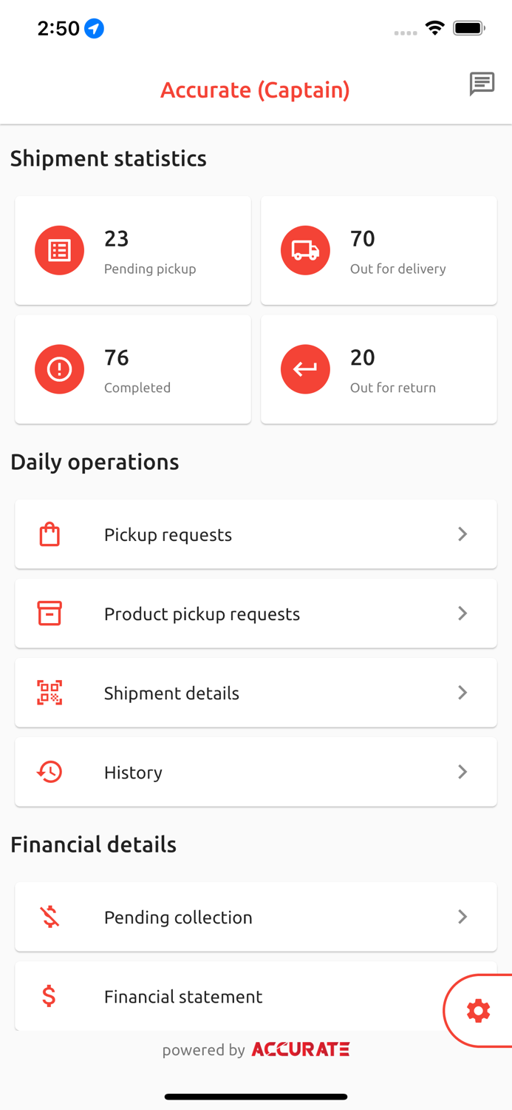Select the Pickup requests bag icon
512x1110 pixels.
click(x=49, y=534)
